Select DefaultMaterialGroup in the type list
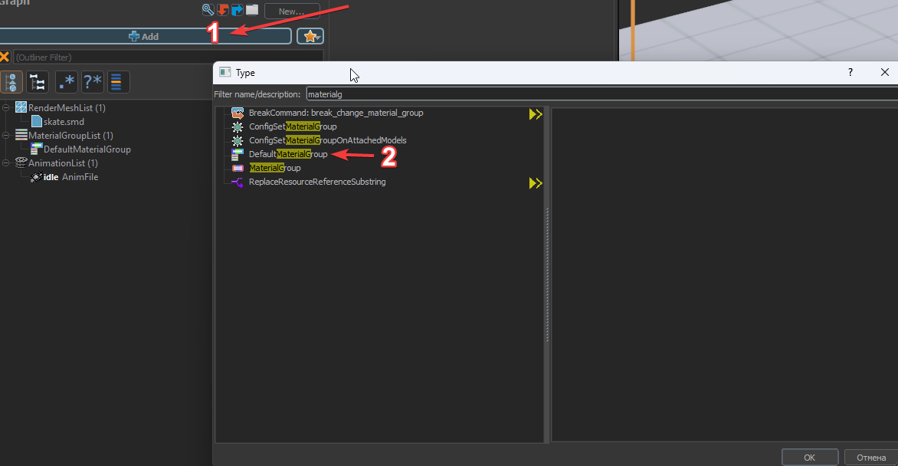Screen dimensions: 898x466 288,154
